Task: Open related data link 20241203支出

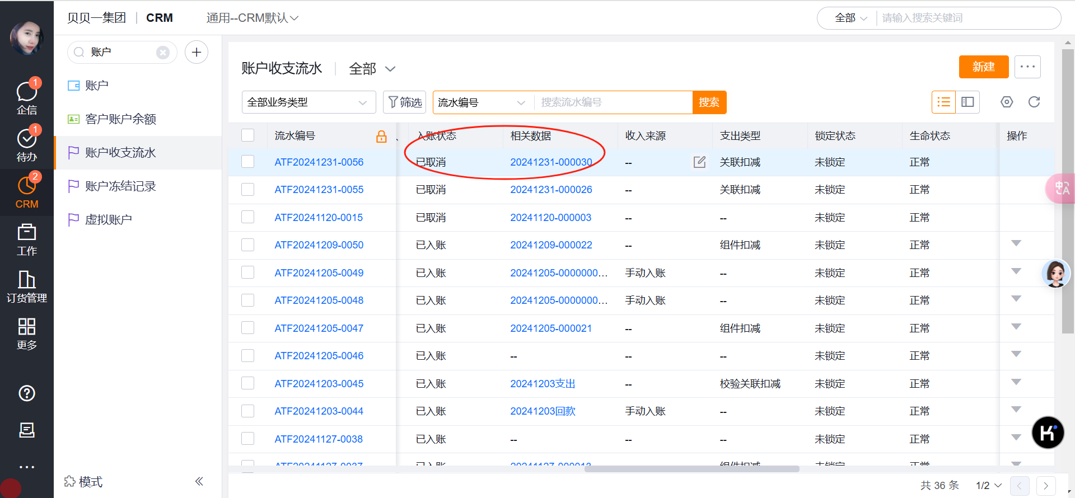Action: tap(543, 384)
